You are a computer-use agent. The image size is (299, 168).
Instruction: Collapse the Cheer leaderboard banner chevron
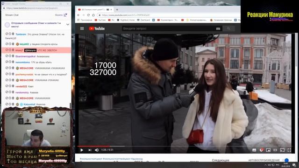pyautogui.click(x=68, y=25)
